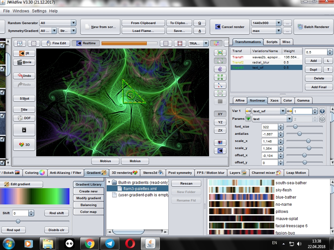Click the text_wf variation info icon
Screen dimensions: 334x250
(322, 111)
